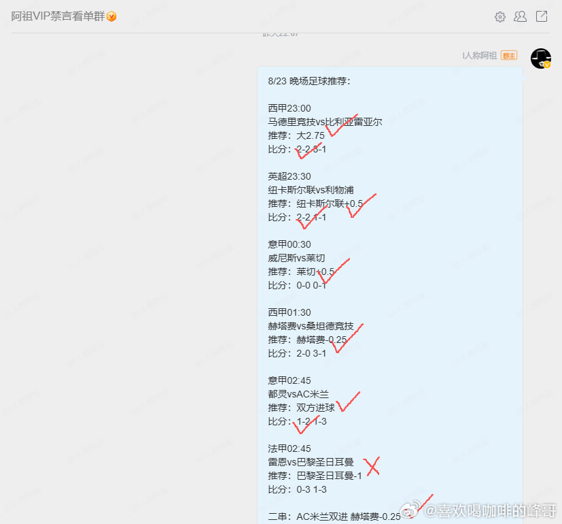Viewport: 562px width, 524px height.
Task: Click the match 雷恩vs巴黎圣日耳曼
Action: tap(311, 462)
